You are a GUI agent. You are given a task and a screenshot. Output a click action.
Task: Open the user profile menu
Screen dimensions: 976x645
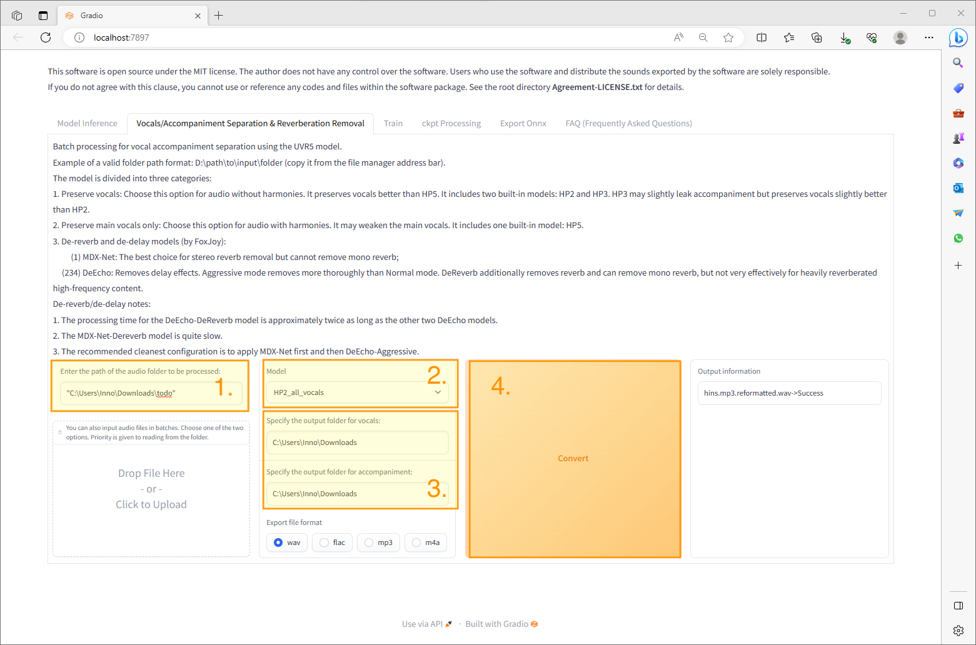coord(900,37)
